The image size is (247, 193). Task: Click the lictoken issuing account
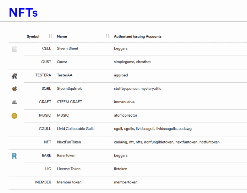[x=121, y=169]
